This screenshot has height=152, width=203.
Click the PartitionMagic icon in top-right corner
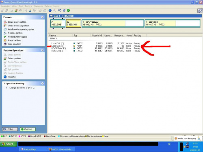point(200,11)
